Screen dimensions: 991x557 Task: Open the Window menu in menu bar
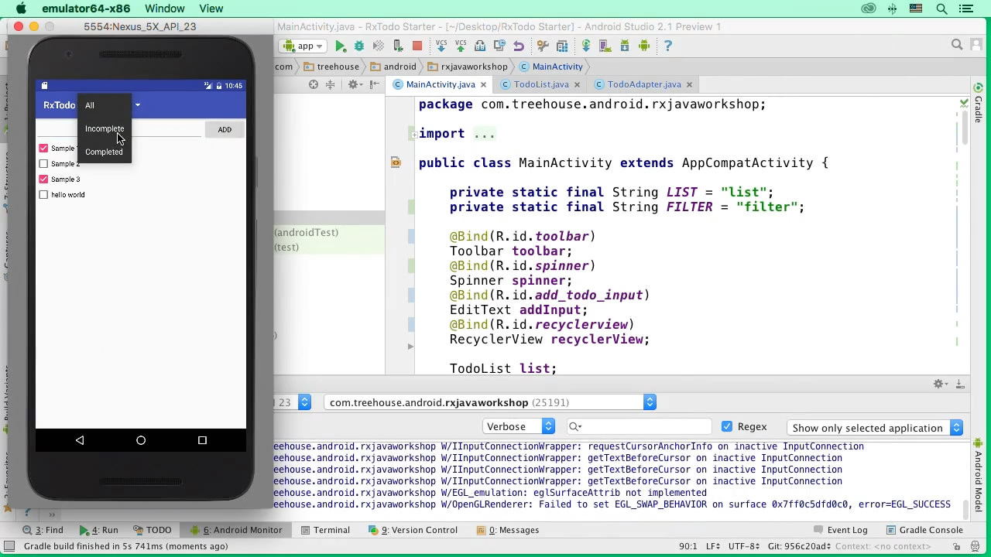tap(165, 9)
